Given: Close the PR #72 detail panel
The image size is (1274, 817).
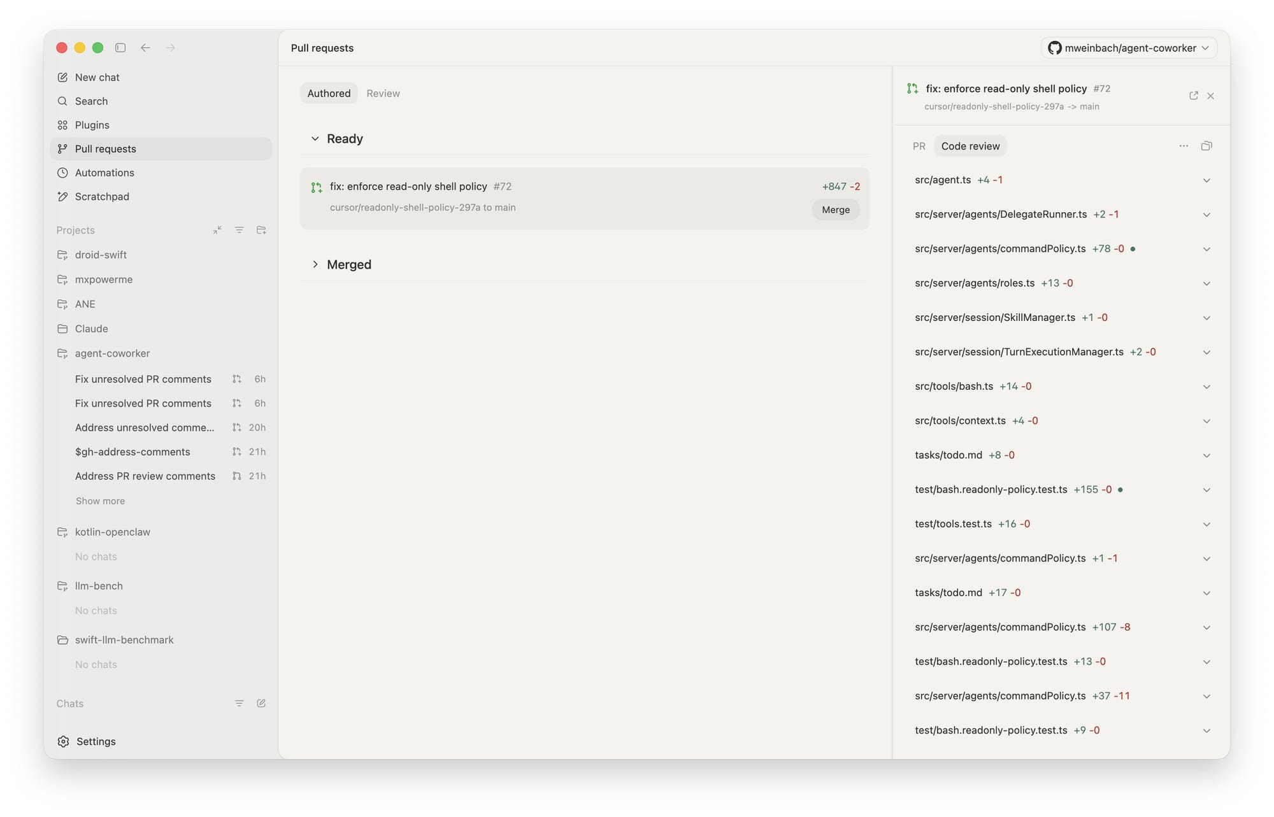Looking at the screenshot, I should (1210, 96).
